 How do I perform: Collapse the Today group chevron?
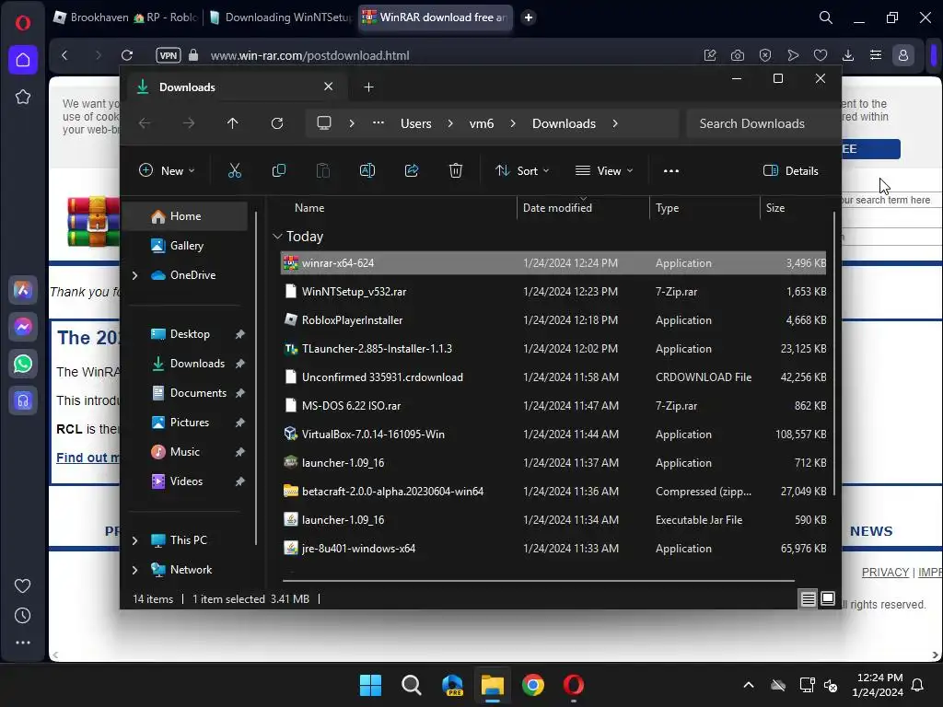tap(277, 237)
